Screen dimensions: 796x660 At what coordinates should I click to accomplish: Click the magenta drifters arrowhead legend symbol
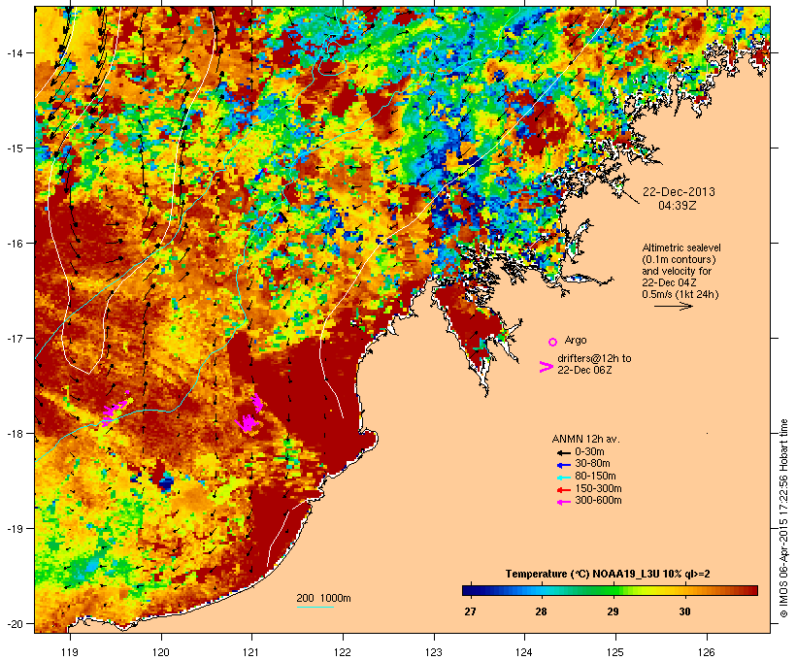pyautogui.click(x=546, y=367)
